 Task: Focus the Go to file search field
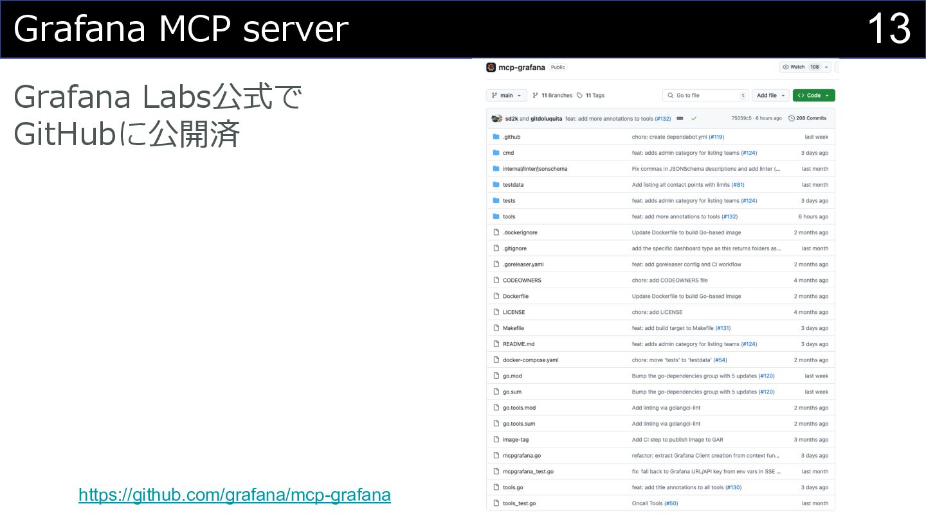(x=705, y=96)
